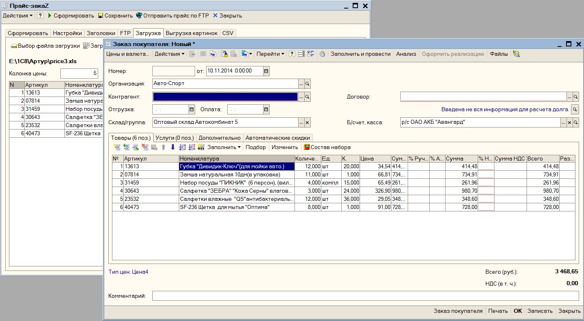Expand the Перейти dropdown menu
The width and height of the screenshot is (584, 321).
coord(270,54)
